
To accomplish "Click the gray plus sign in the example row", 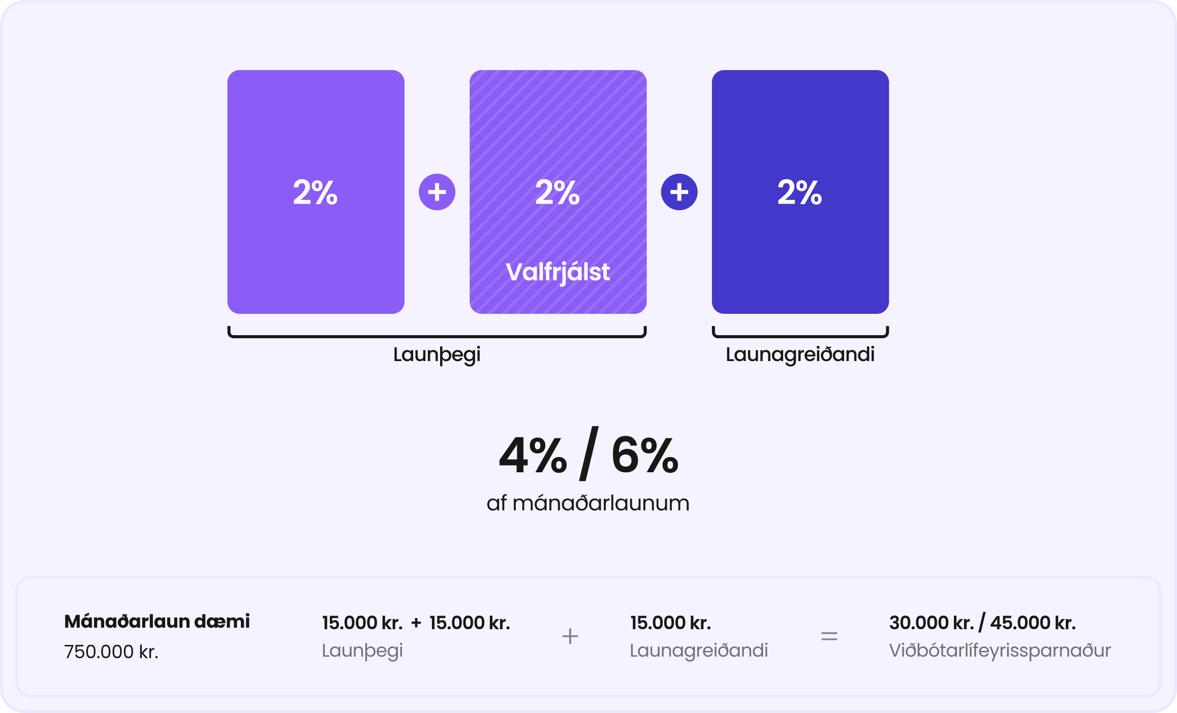I will tap(570, 636).
